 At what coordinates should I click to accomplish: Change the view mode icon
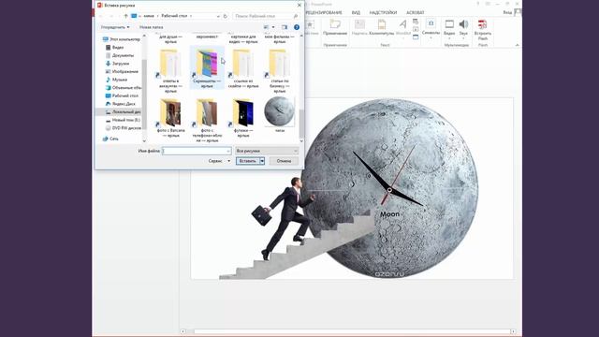point(266,27)
